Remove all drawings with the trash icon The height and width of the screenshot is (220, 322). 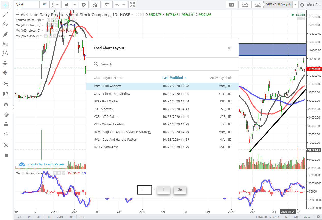pyautogui.click(x=6, y=154)
